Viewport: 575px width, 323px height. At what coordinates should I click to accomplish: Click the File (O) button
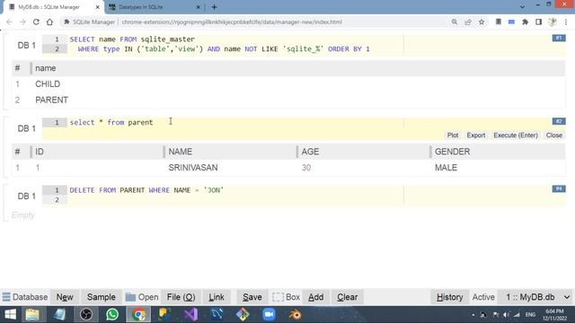coord(181,297)
